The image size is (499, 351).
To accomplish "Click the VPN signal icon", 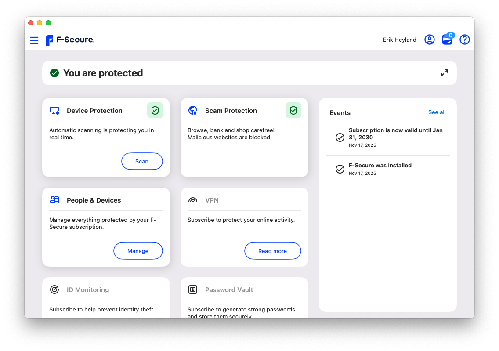I will pyautogui.click(x=193, y=200).
